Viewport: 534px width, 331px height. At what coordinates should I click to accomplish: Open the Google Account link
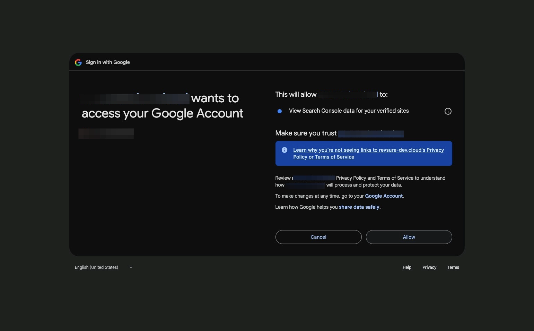(384, 196)
